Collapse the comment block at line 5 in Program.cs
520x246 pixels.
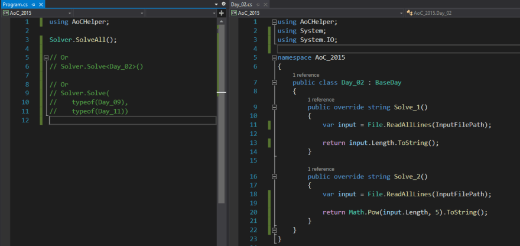click(46, 57)
